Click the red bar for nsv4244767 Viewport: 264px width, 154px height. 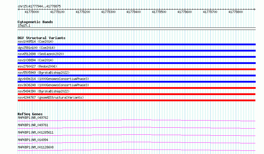(136, 100)
